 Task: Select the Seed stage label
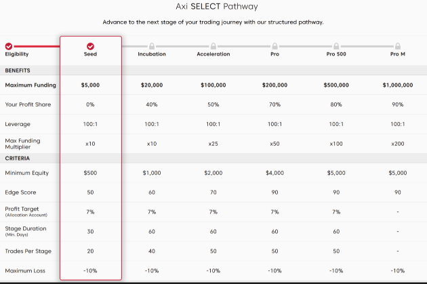[91, 54]
